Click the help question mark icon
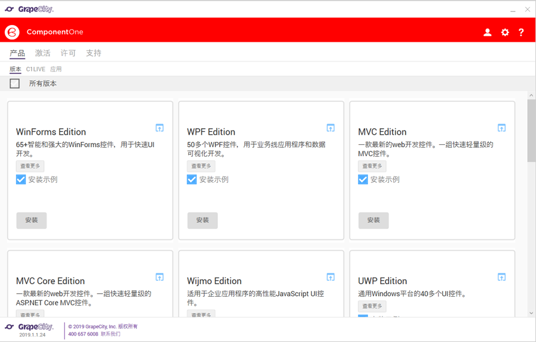The height and width of the screenshot is (342, 536). point(521,32)
